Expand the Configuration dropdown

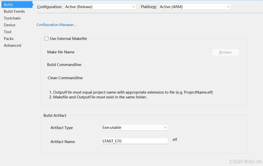pyautogui.click(x=100, y=7)
